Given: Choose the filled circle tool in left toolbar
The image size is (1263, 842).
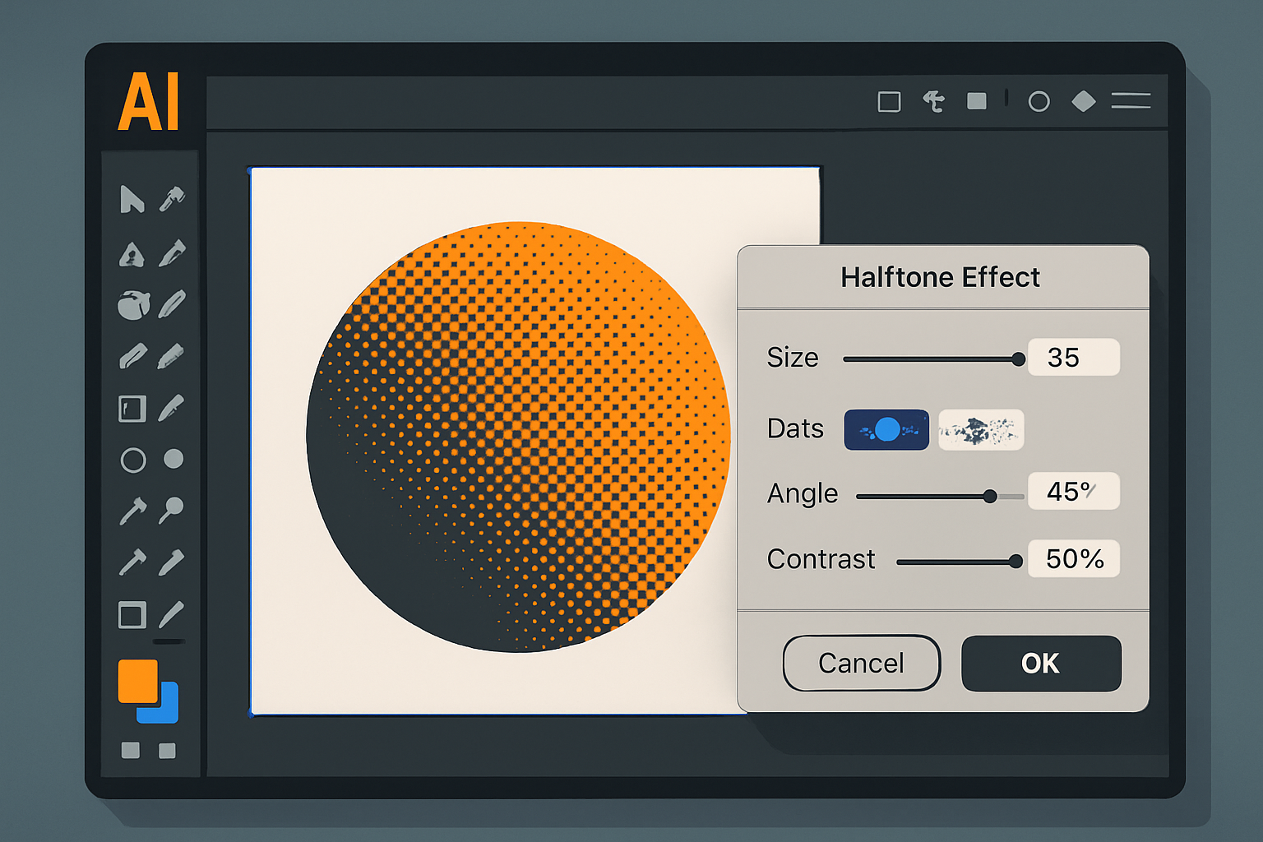Looking at the screenshot, I should pos(173,459).
